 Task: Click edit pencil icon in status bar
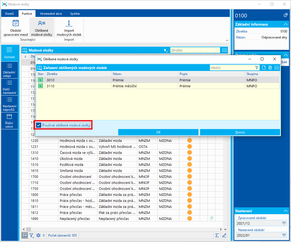(x=224, y=235)
